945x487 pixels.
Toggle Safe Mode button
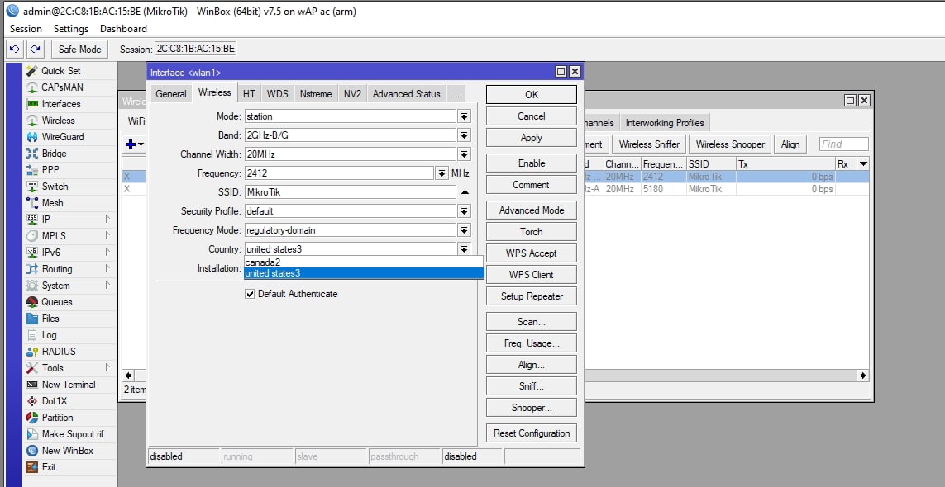click(x=79, y=50)
